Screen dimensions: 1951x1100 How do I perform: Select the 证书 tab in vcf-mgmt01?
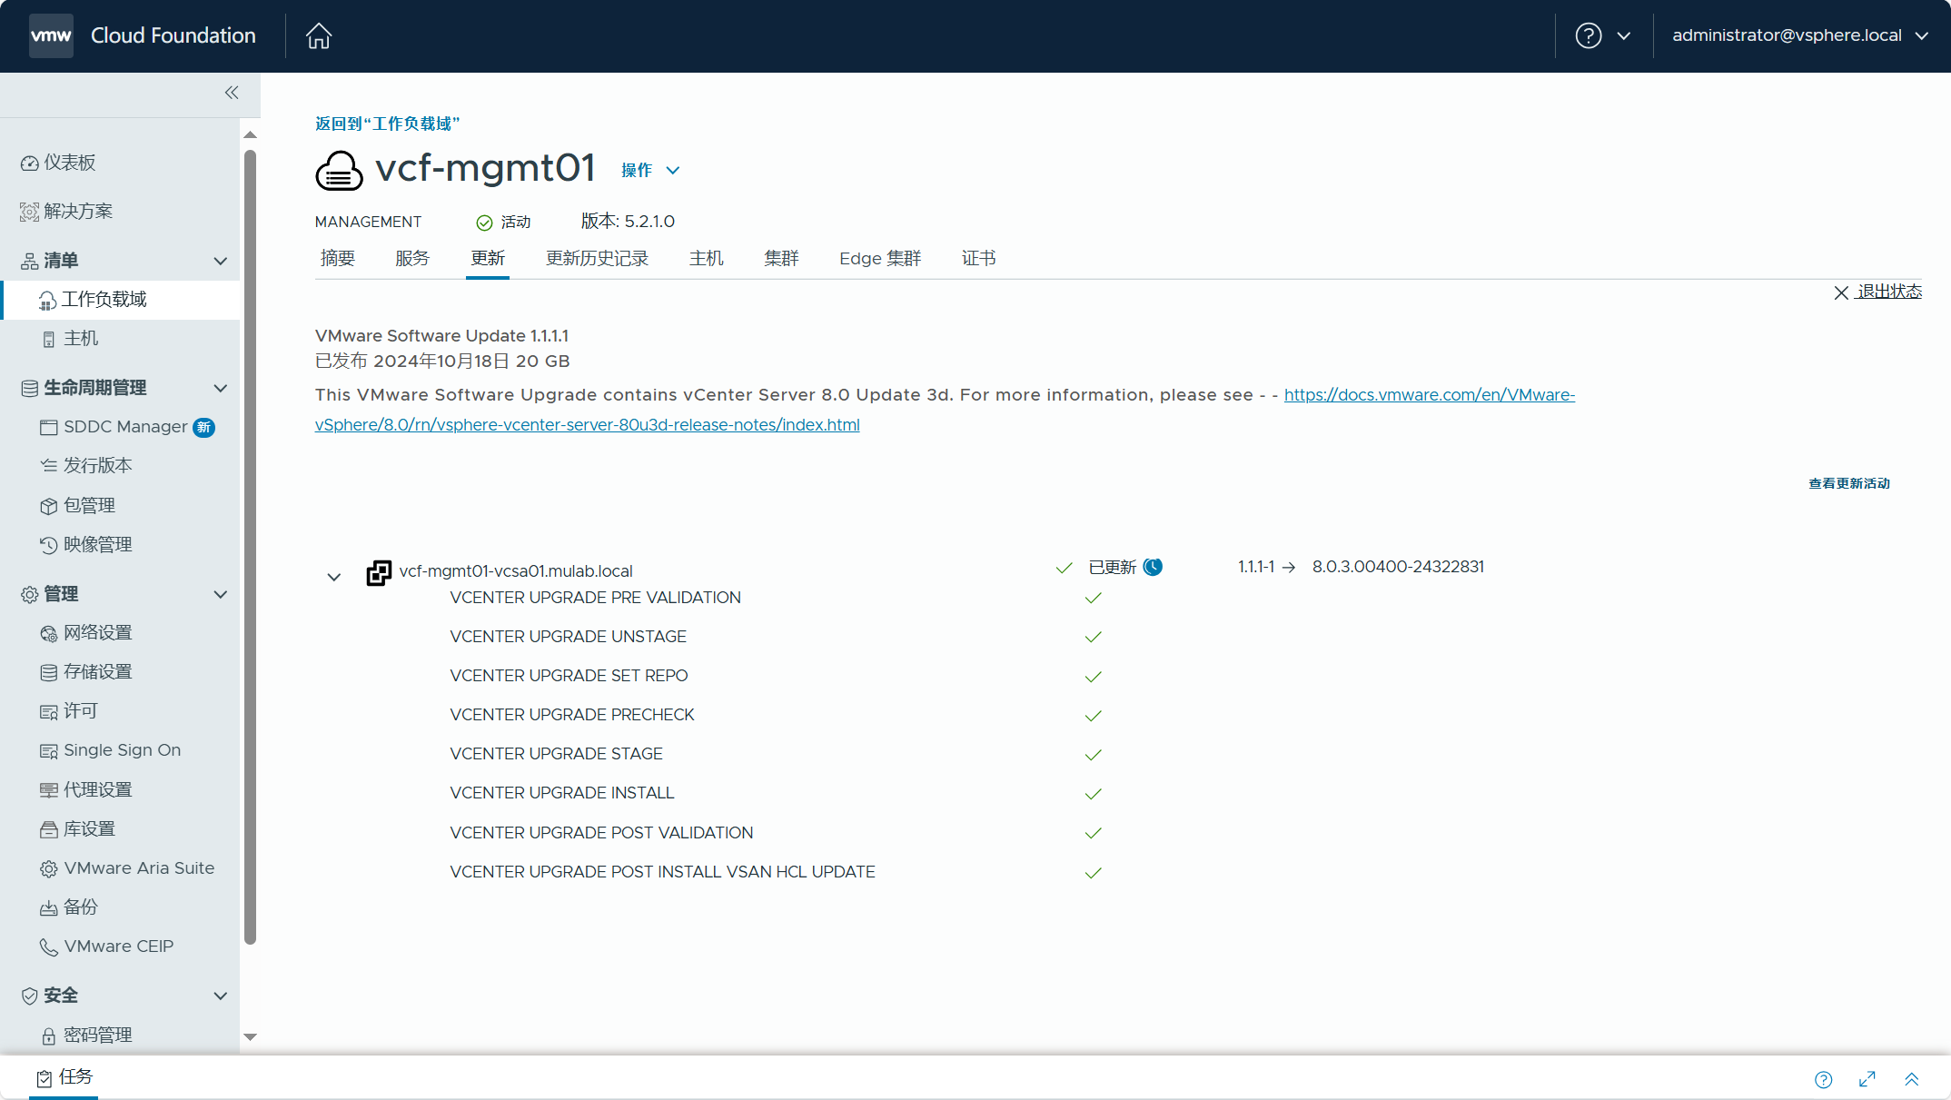click(976, 259)
